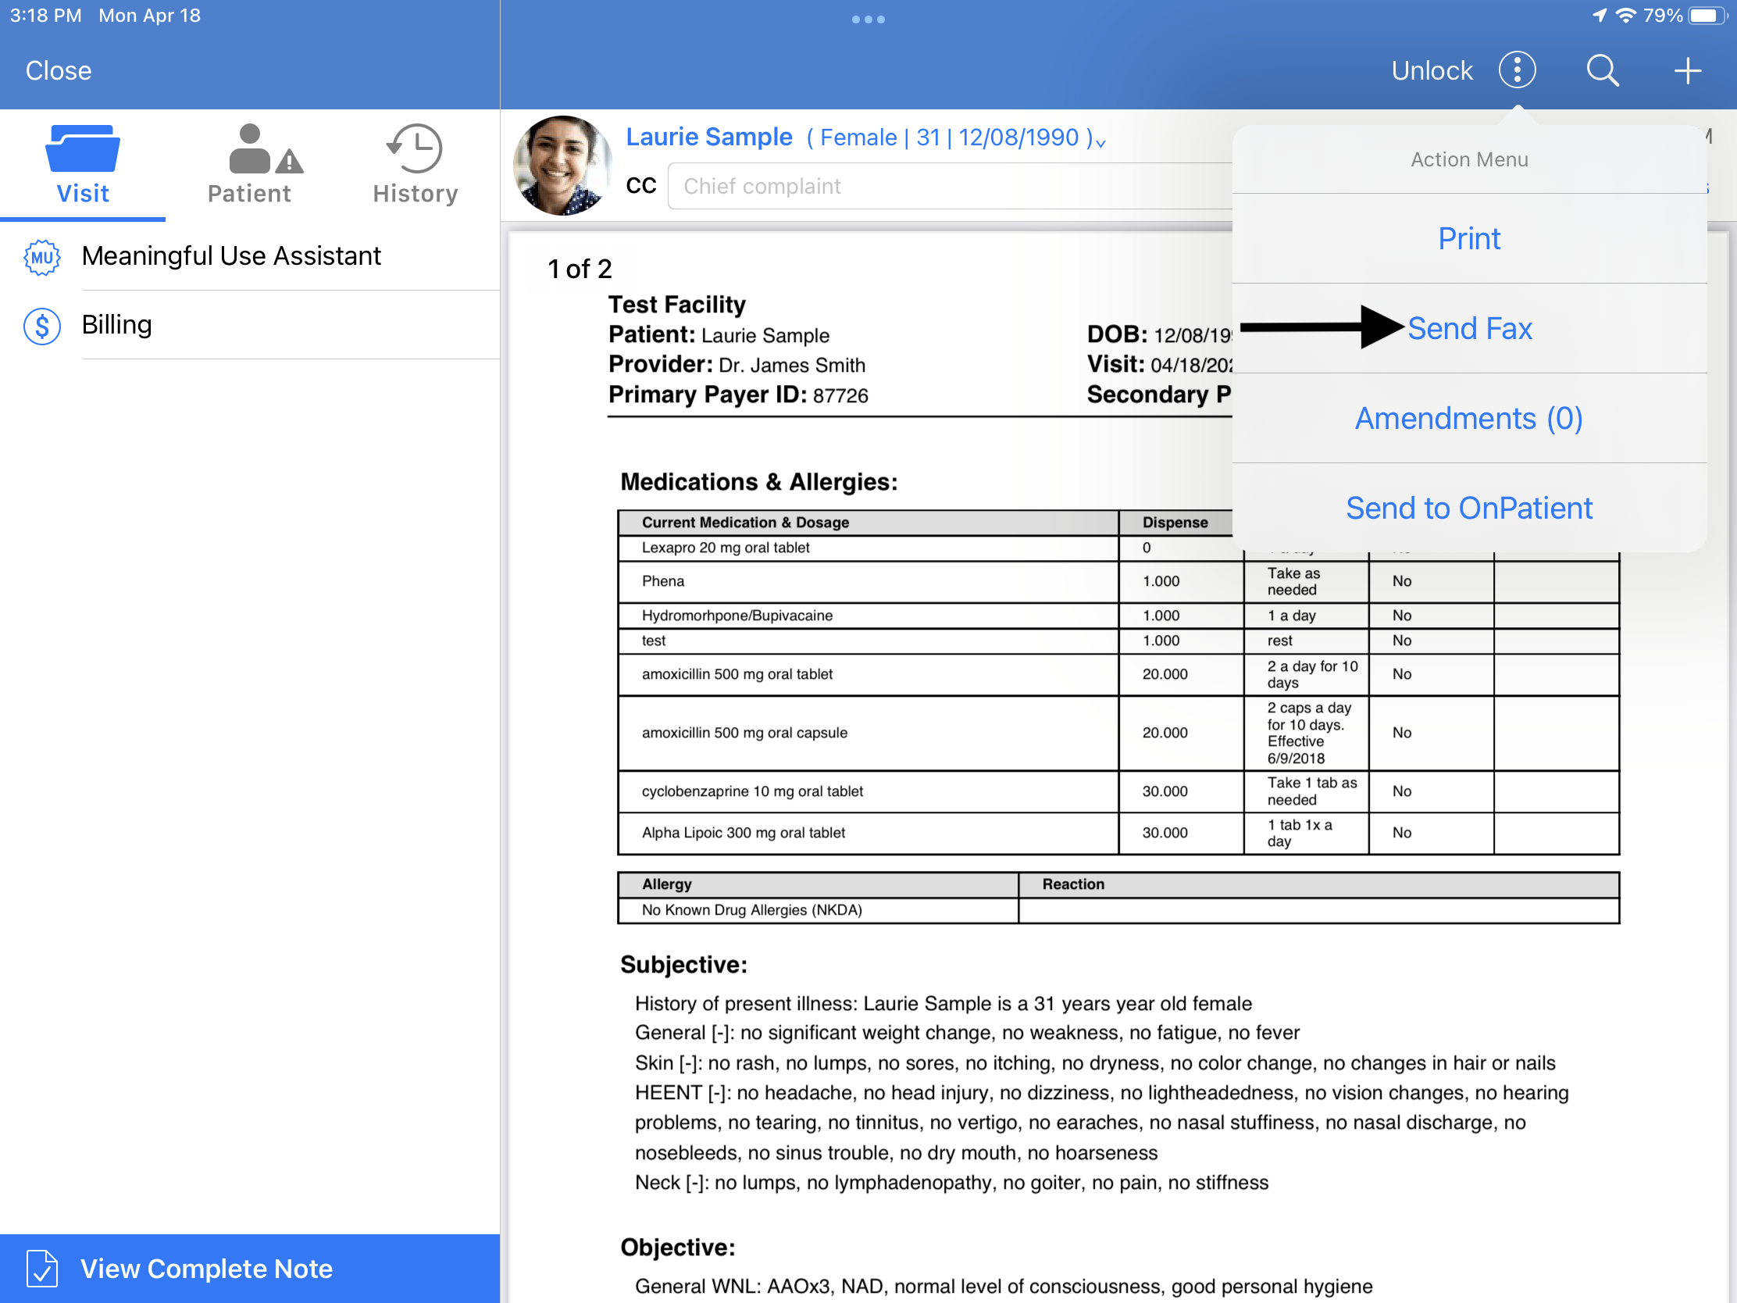Tap the Wi-Fi status icon
Screen dimensions: 1737x1303
pyautogui.click(x=1625, y=16)
